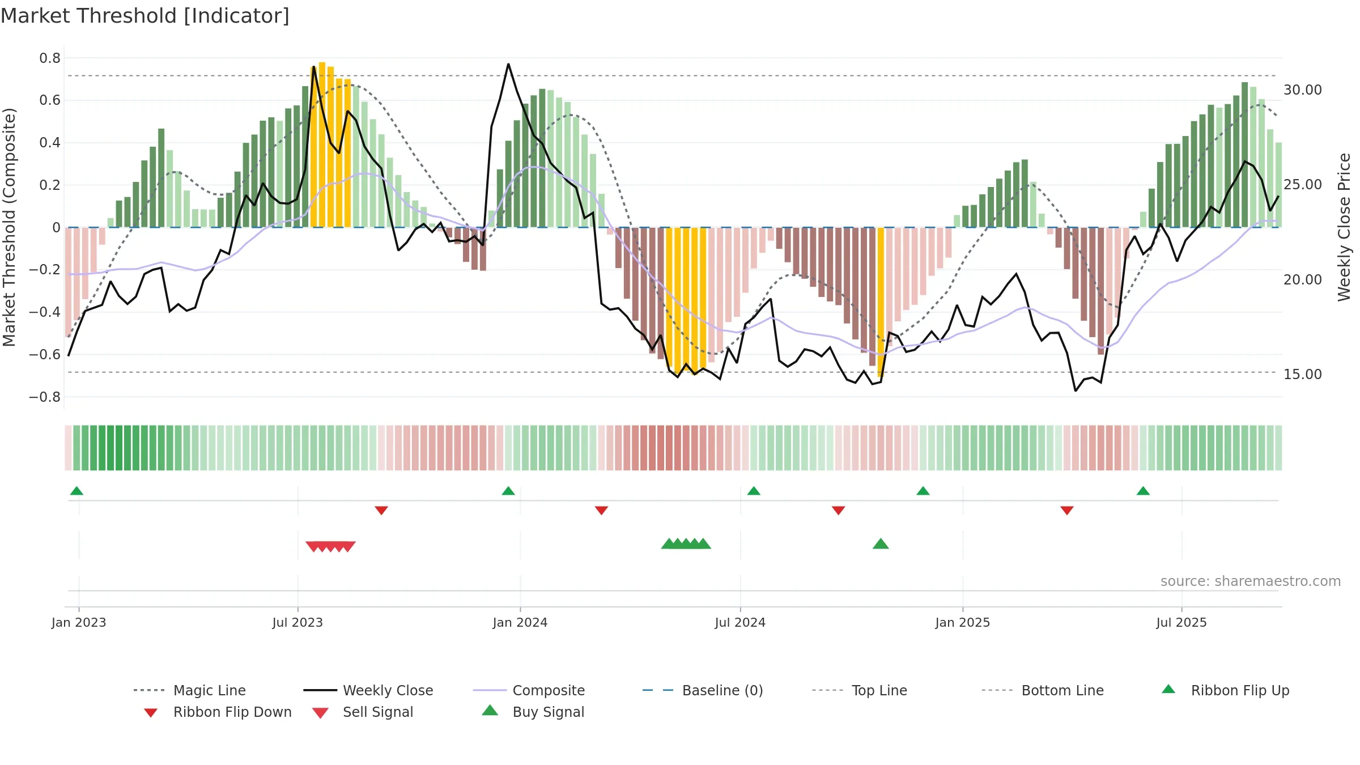Click the '30.00' price axis label
The image size is (1360, 765).
1303,90
